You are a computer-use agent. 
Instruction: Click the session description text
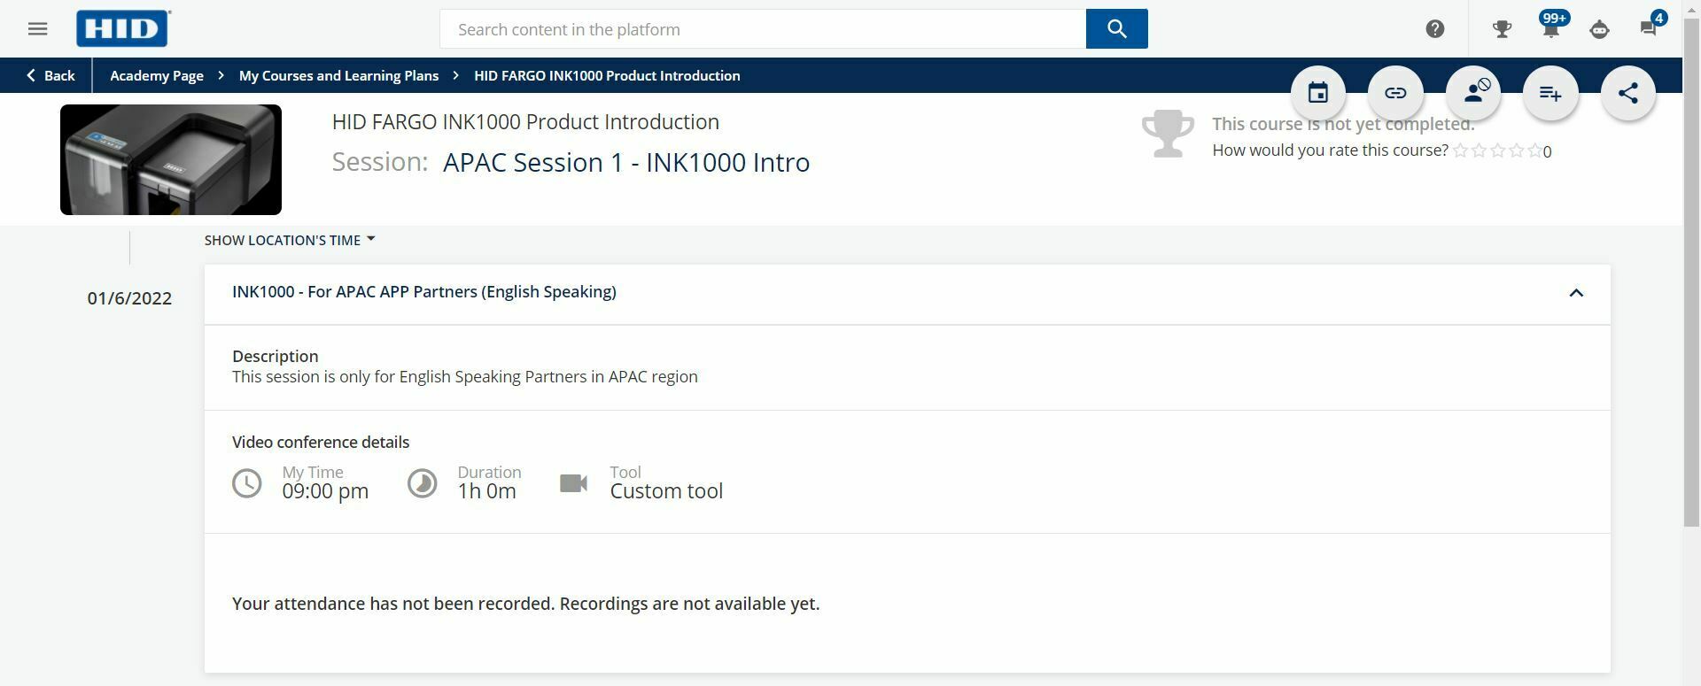[x=465, y=377]
